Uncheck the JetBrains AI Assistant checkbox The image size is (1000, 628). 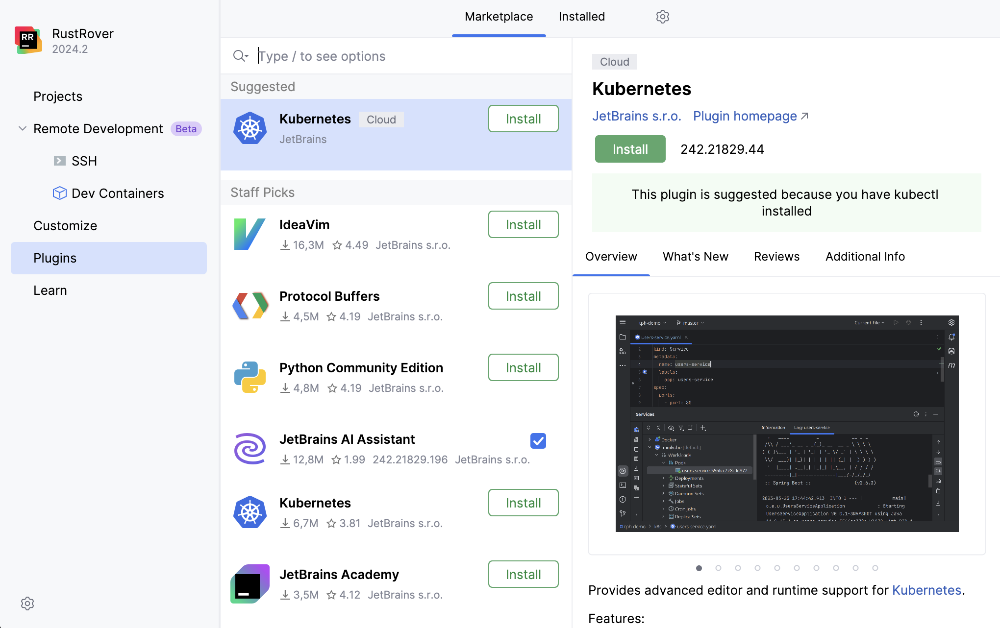pyautogui.click(x=538, y=441)
